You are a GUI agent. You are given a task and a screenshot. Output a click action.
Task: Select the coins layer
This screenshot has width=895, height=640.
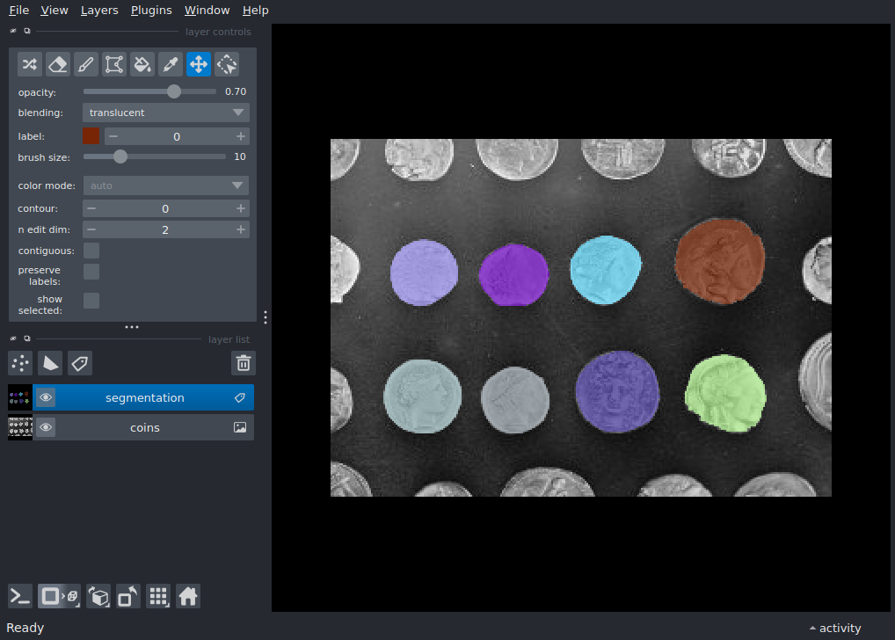145,428
